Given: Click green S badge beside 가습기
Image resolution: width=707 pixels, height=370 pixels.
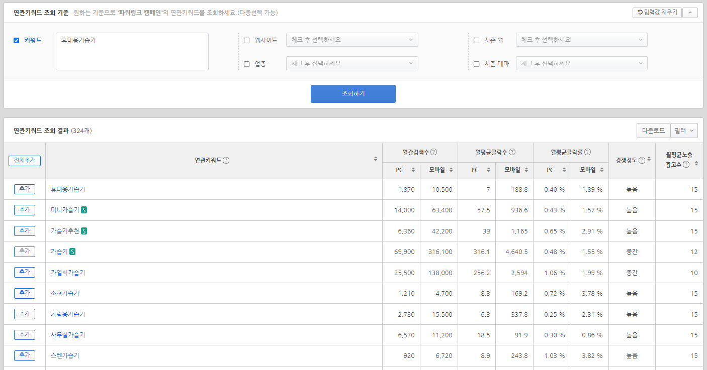Looking at the screenshot, I should pos(72,252).
